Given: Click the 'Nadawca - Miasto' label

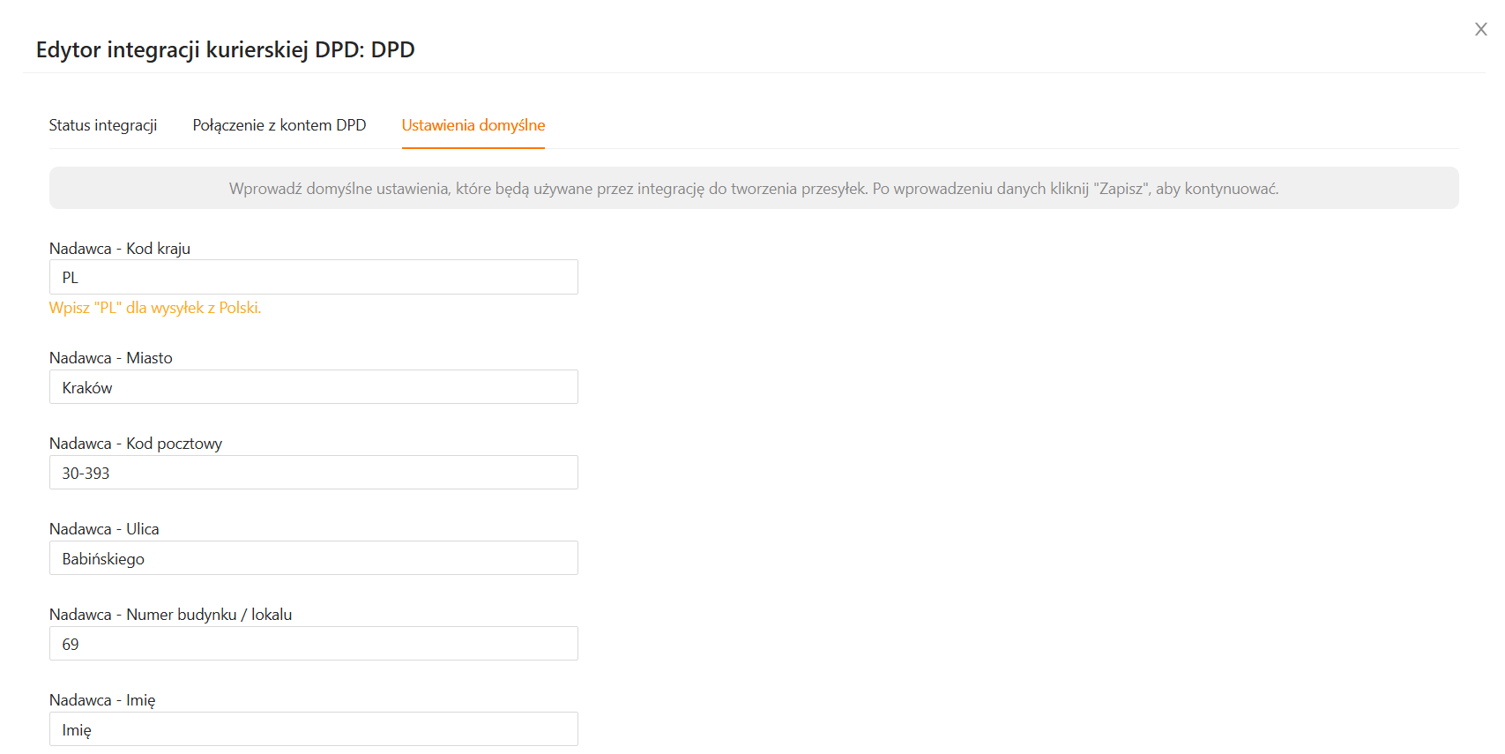Looking at the screenshot, I should (111, 358).
